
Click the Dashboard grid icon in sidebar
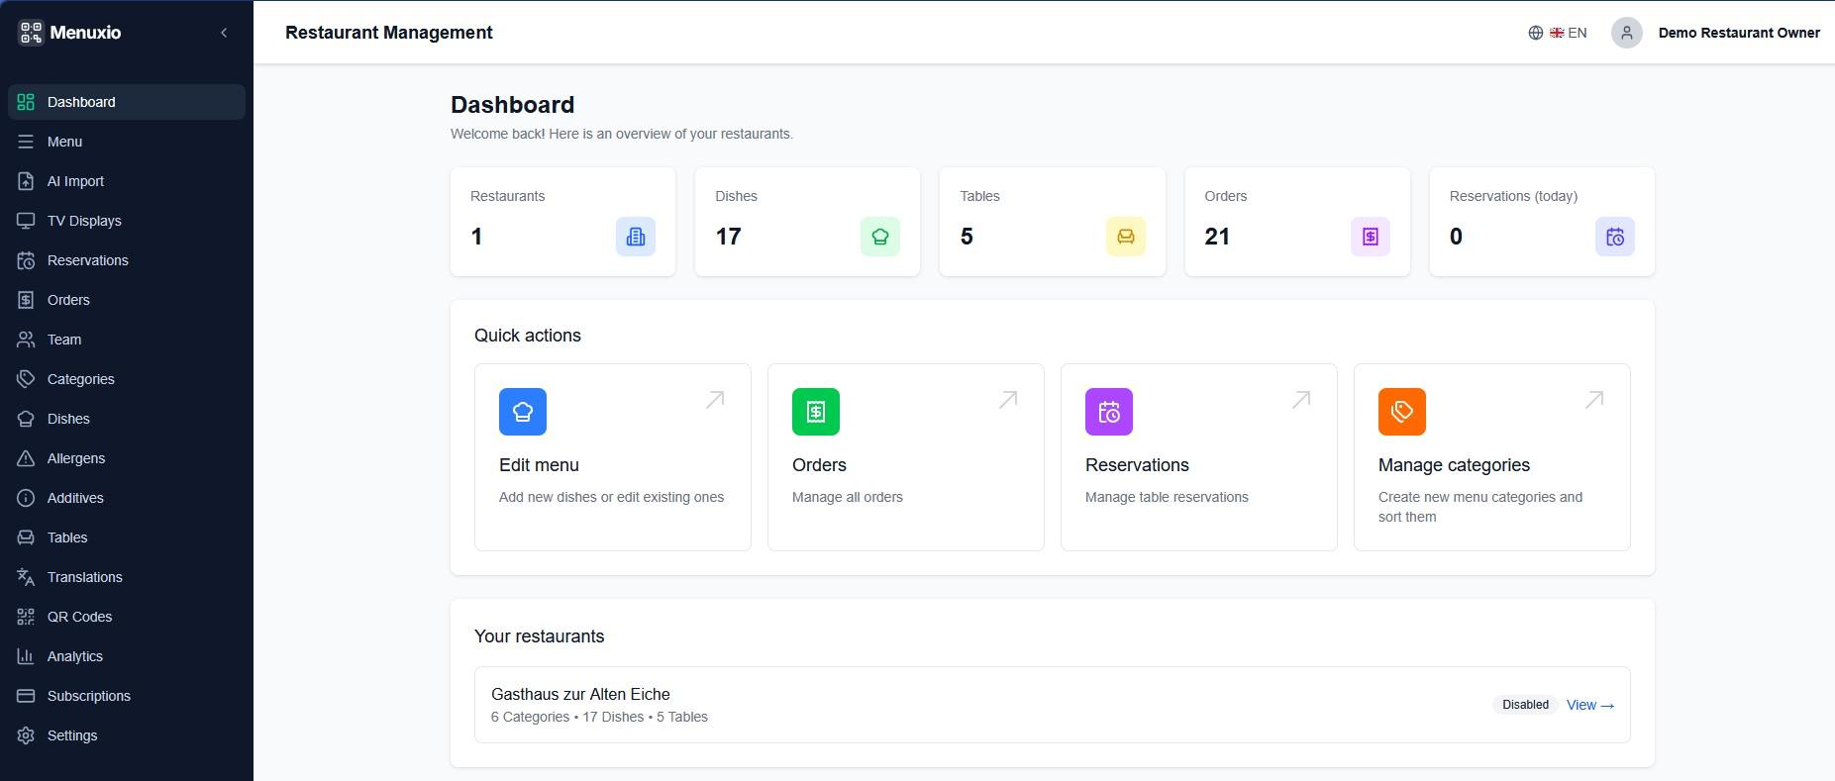pyautogui.click(x=26, y=102)
